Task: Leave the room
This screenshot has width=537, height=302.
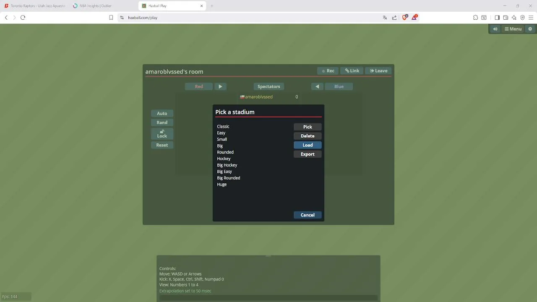Action: point(379,71)
